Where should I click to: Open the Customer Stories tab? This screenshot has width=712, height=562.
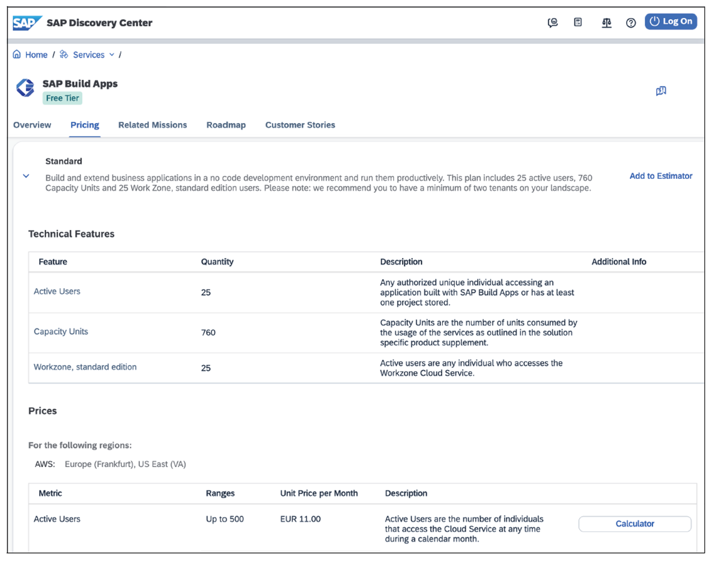click(x=300, y=125)
